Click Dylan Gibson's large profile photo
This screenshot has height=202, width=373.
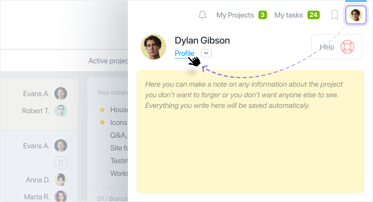click(x=153, y=47)
